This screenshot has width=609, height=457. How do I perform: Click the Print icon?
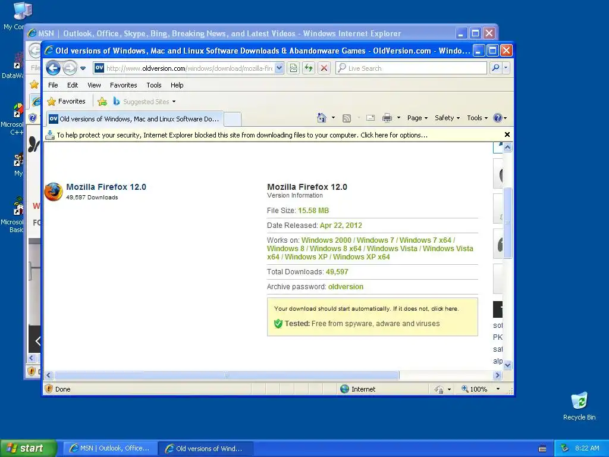click(387, 118)
